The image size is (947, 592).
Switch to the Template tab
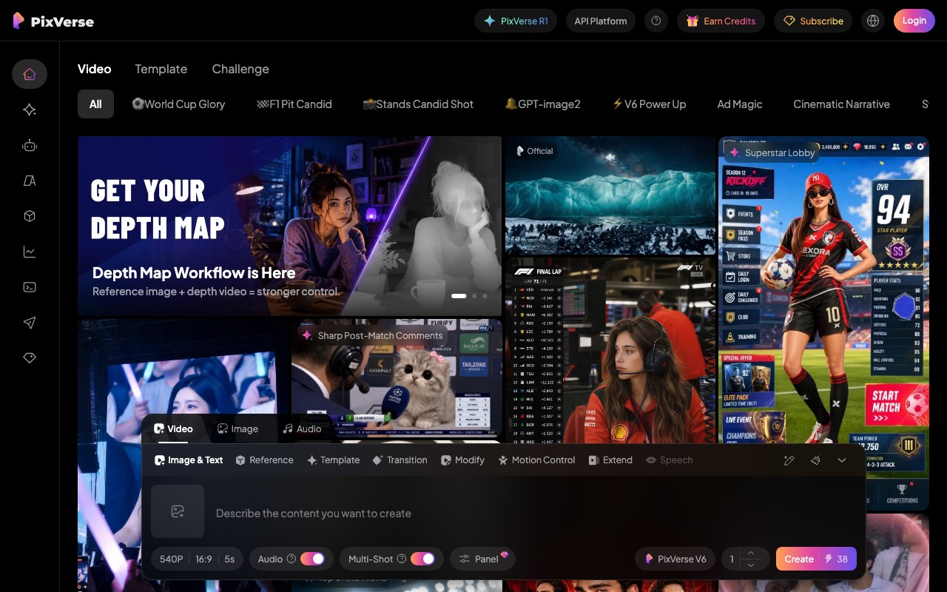tap(161, 69)
